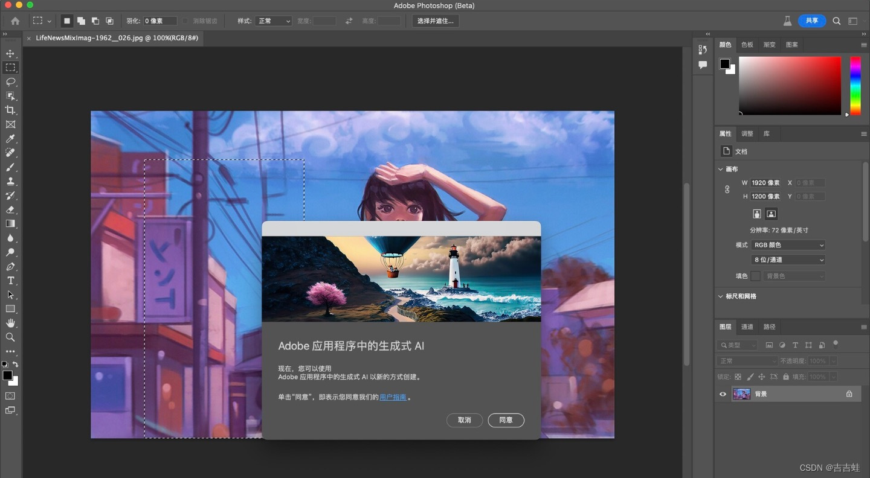Click the 共享 share button
The width and height of the screenshot is (870, 478).
(x=812, y=21)
